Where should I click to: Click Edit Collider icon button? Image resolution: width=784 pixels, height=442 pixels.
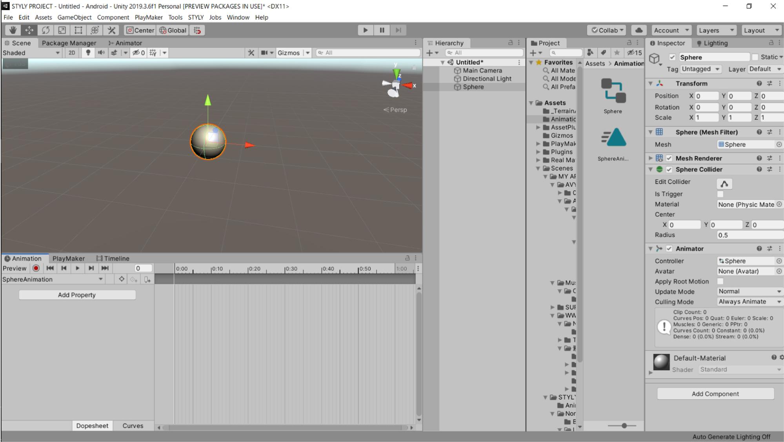pos(724,184)
